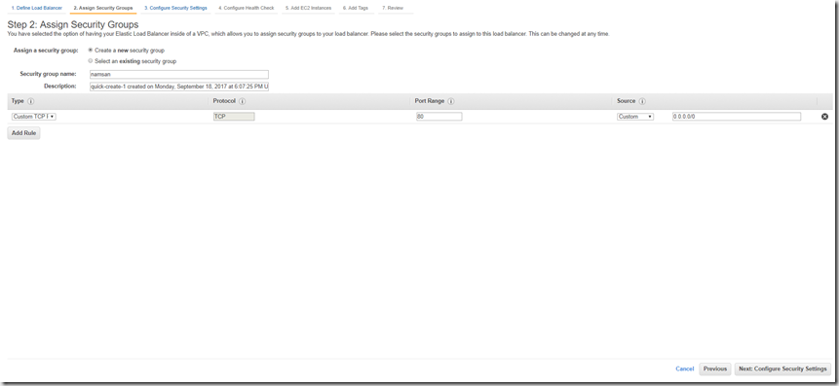The image size is (839, 386).
Task: Click the Step 2: Assign Security Groups heading
Action: click(73, 24)
